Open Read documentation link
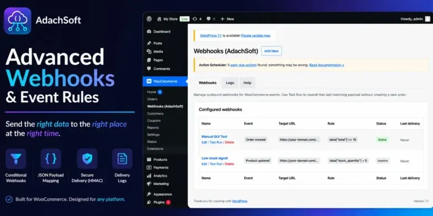 coord(326,65)
